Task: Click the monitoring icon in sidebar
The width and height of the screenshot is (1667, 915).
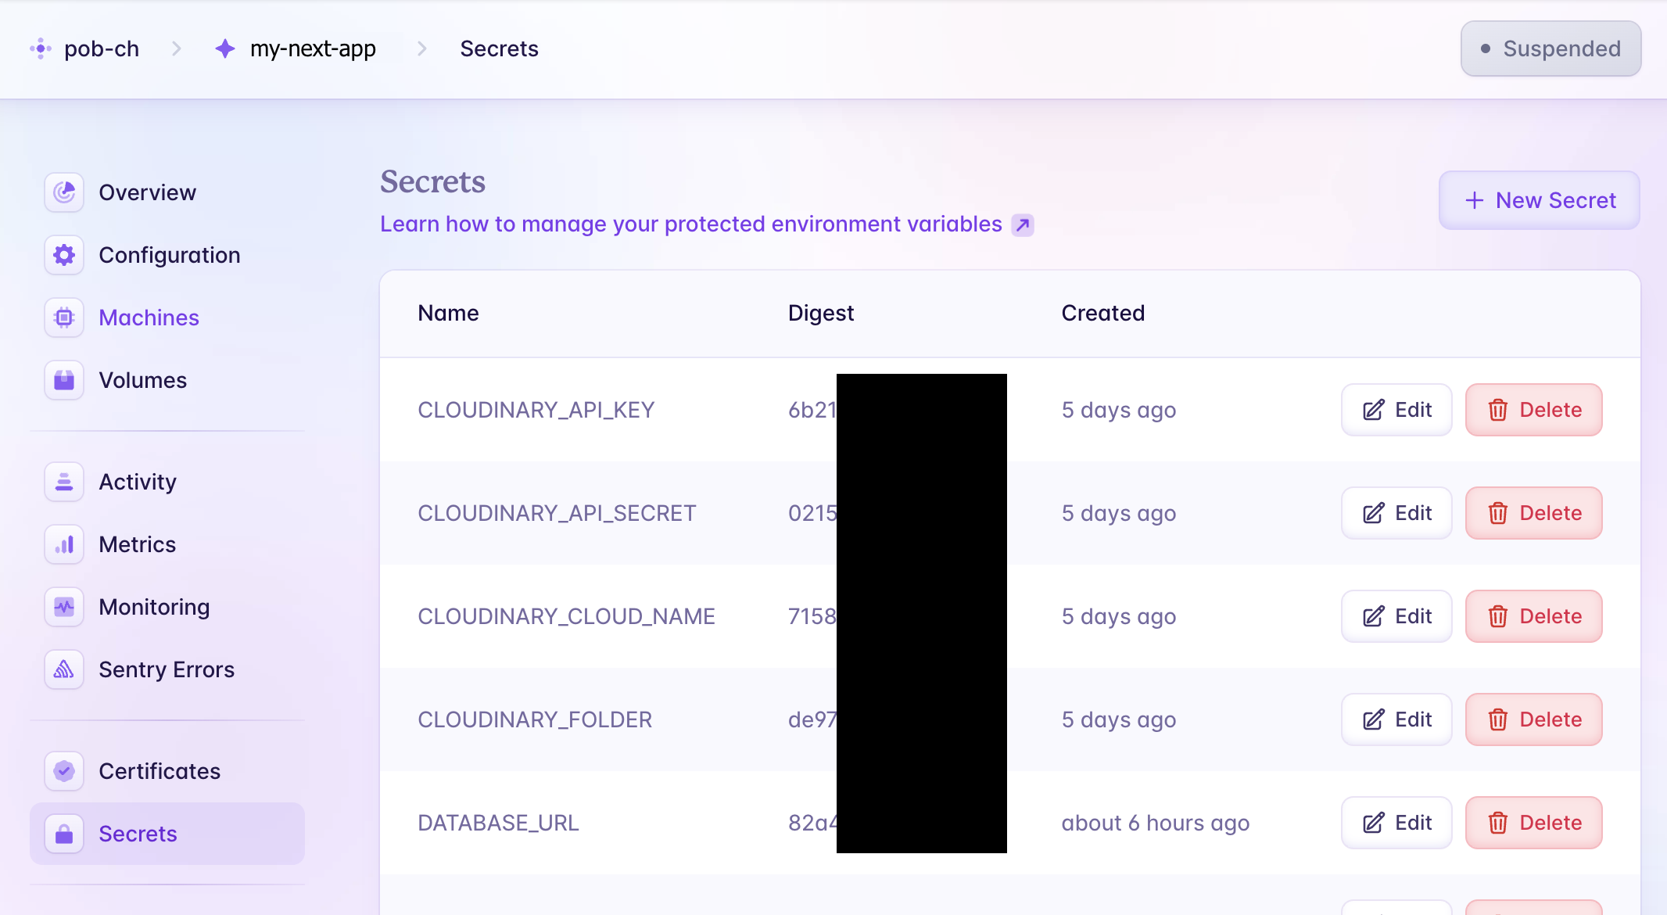Action: pyautogui.click(x=64, y=608)
